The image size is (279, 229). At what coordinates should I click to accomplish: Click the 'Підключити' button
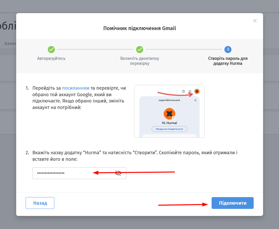click(x=233, y=203)
